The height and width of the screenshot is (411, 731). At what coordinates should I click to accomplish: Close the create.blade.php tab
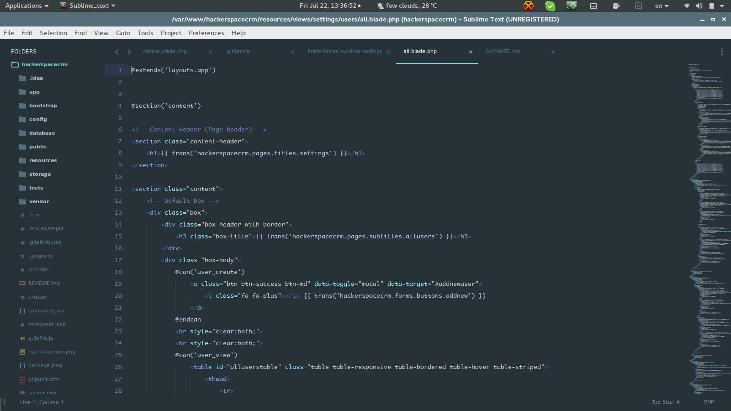point(210,52)
